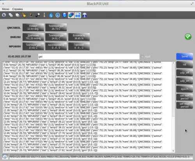Click the disconnect plug icon

(18, 15)
